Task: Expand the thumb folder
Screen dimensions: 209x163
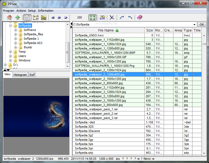Action: [x=15, y=47]
